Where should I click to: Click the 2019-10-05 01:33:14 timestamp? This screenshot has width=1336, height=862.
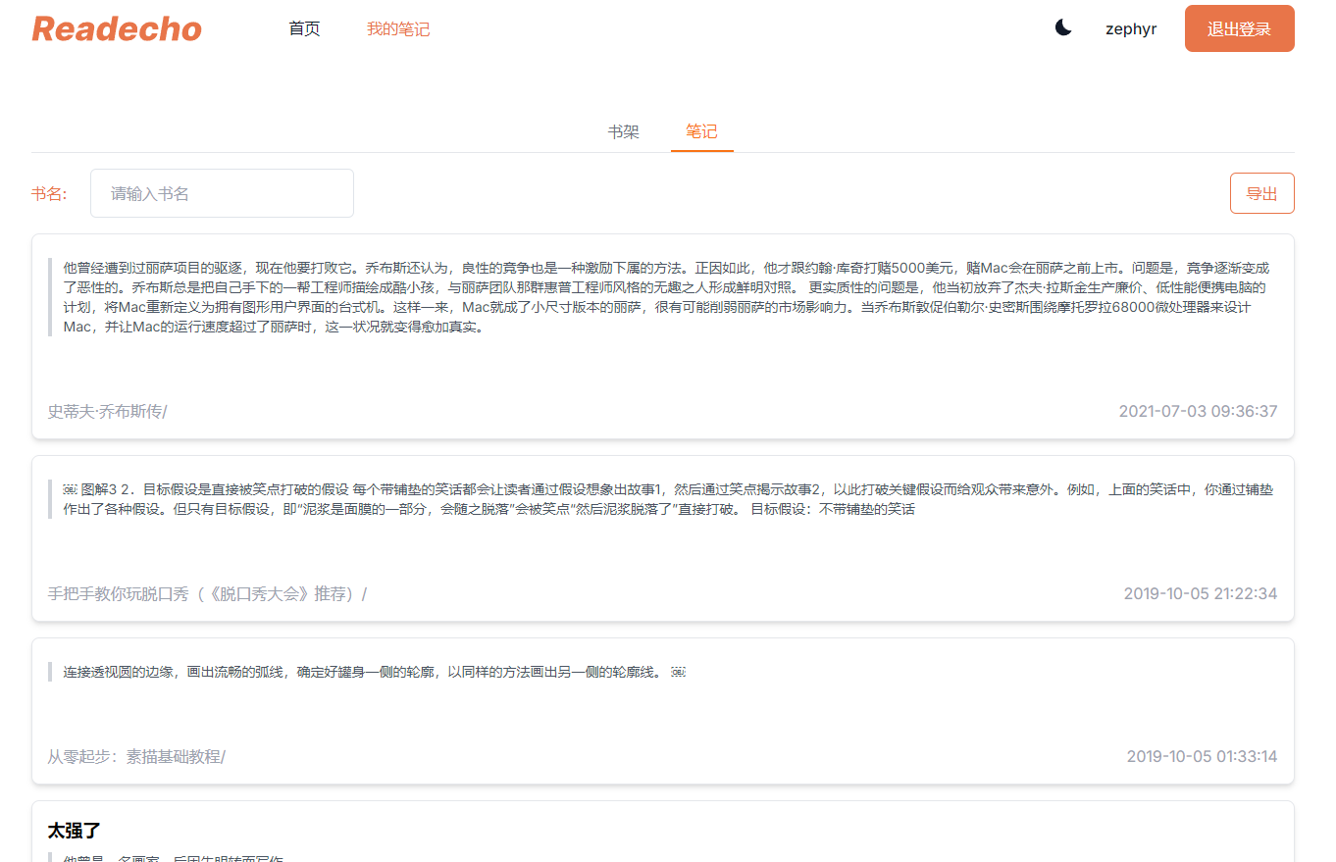(x=1202, y=757)
